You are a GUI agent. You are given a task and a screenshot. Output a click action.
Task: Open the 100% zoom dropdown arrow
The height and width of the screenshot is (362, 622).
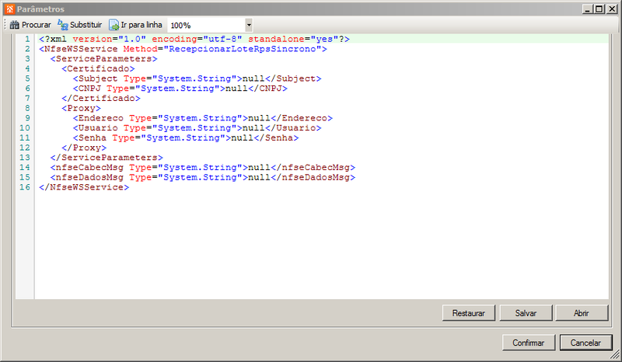[249, 25]
